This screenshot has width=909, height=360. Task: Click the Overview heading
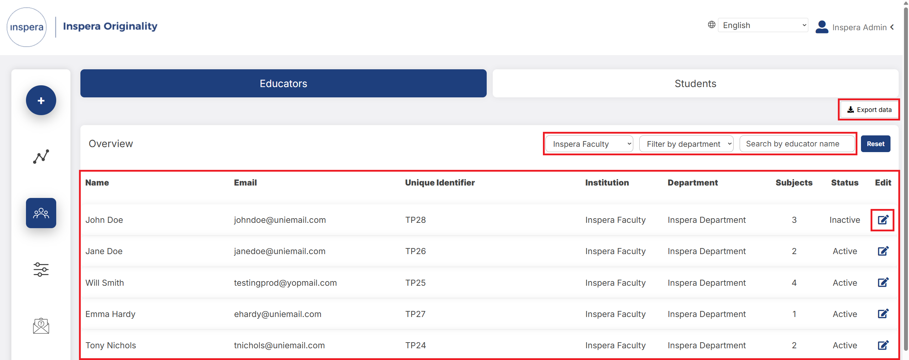coord(111,144)
